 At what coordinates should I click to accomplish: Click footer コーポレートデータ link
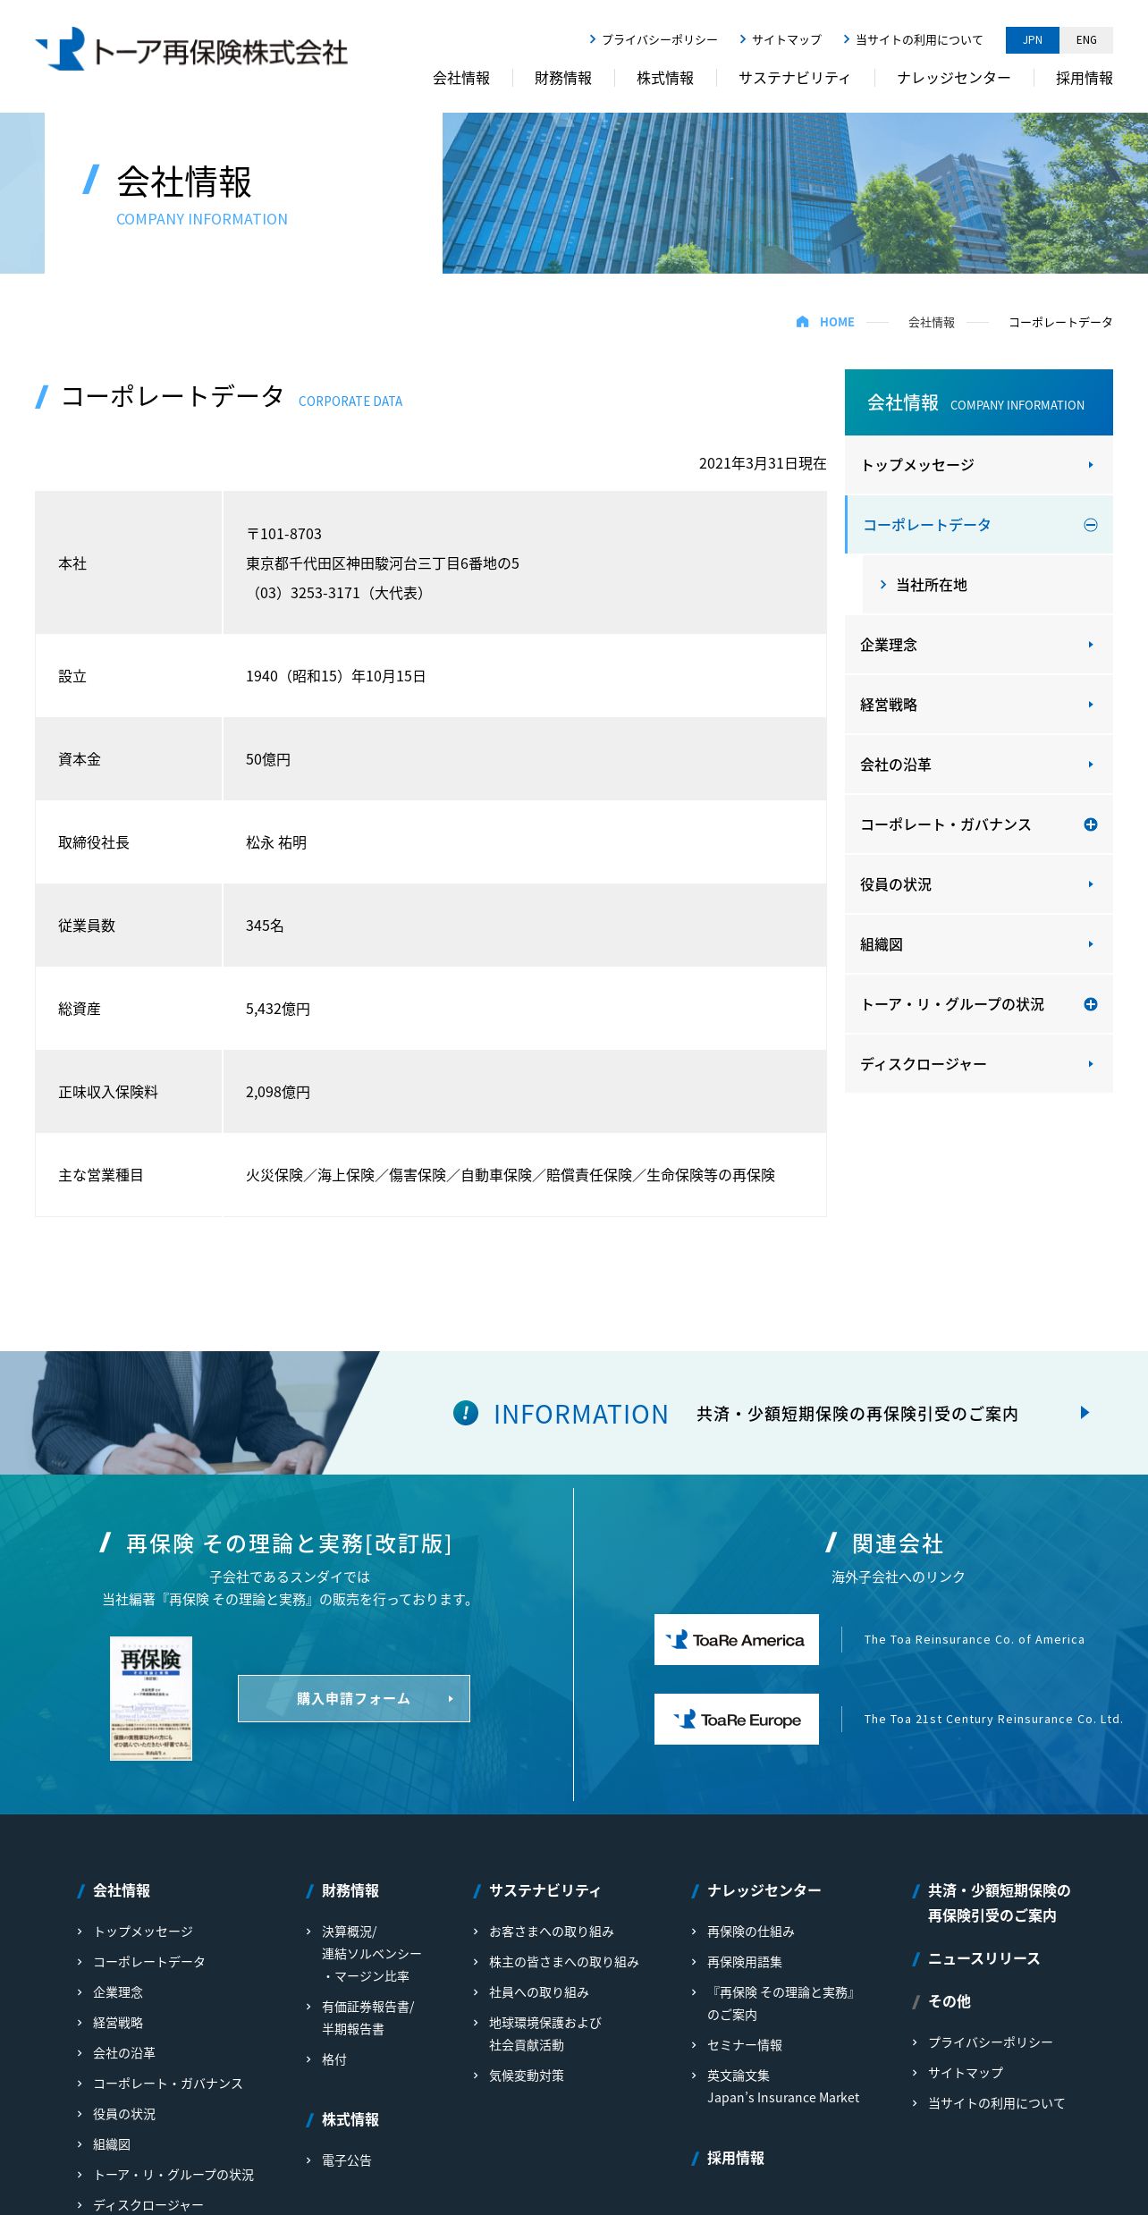click(x=149, y=1962)
